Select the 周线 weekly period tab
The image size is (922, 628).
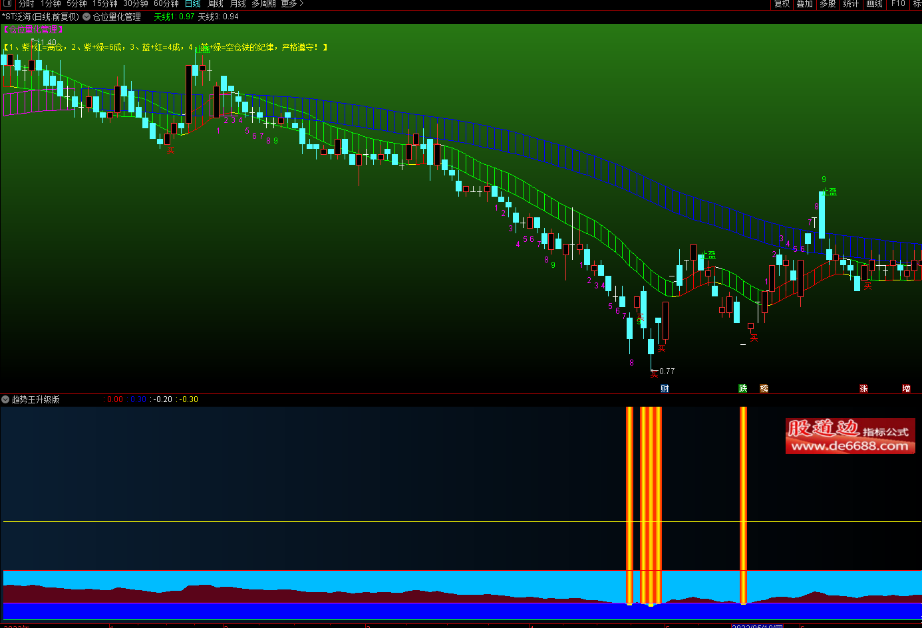pyautogui.click(x=216, y=4)
